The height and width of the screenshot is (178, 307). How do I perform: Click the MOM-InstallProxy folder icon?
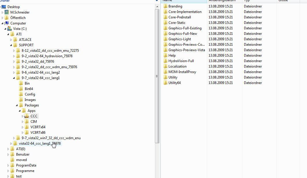(x=165, y=72)
